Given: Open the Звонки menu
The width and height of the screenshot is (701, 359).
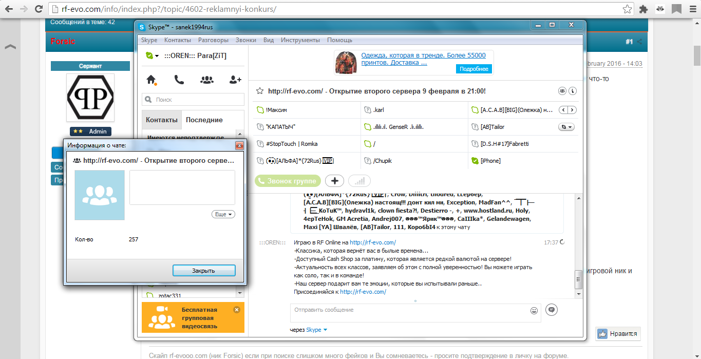Looking at the screenshot, I should point(246,40).
